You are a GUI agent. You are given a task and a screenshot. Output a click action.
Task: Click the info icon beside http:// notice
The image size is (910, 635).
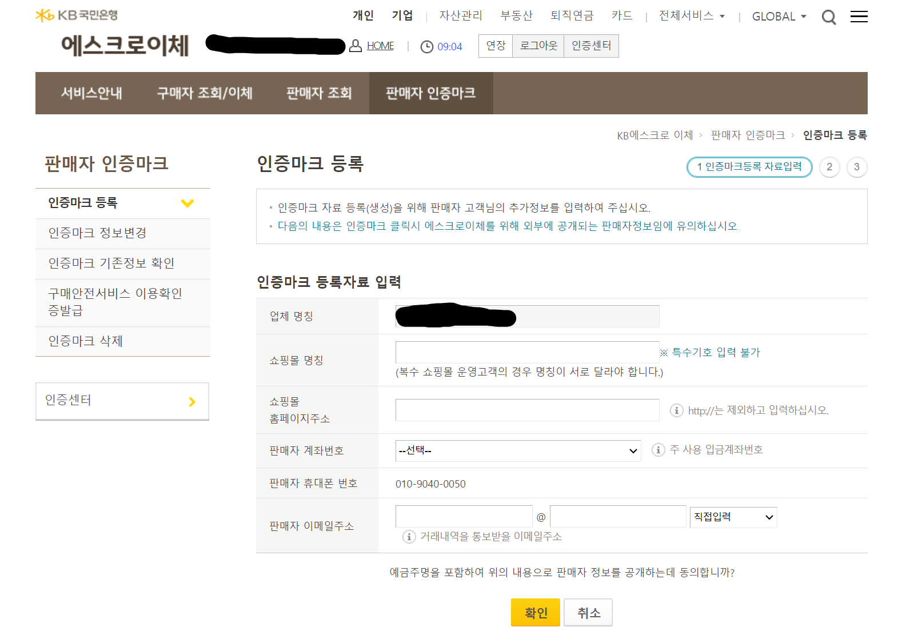(x=677, y=410)
